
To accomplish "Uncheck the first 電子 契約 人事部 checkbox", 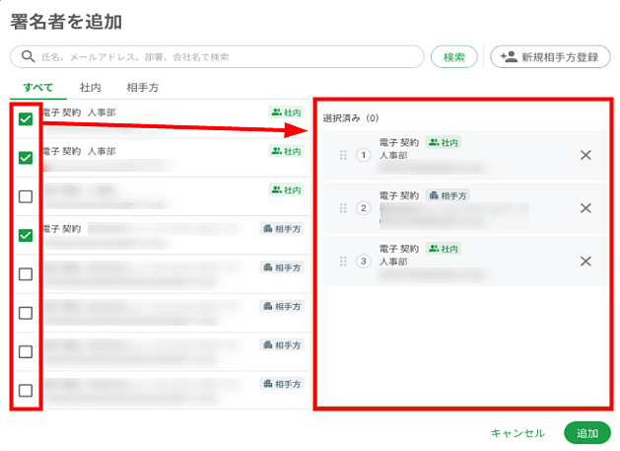I will click(x=26, y=118).
